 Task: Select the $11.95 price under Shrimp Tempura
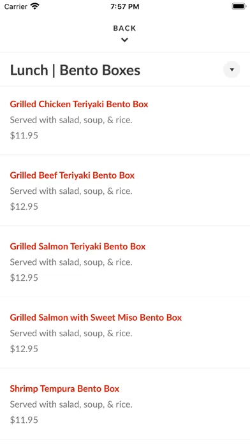pyautogui.click(x=24, y=420)
